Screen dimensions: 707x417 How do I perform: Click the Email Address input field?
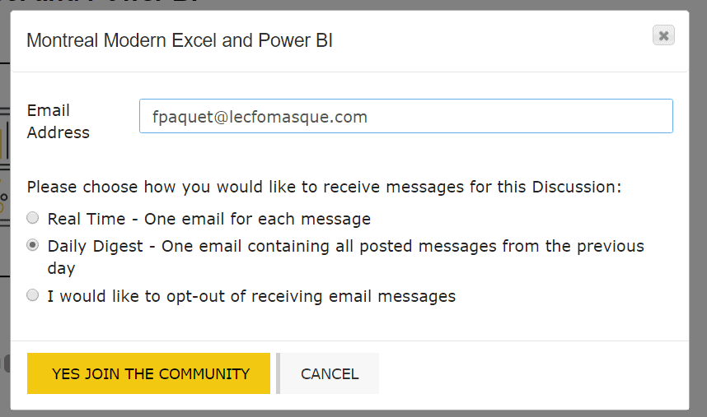point(405,116)
